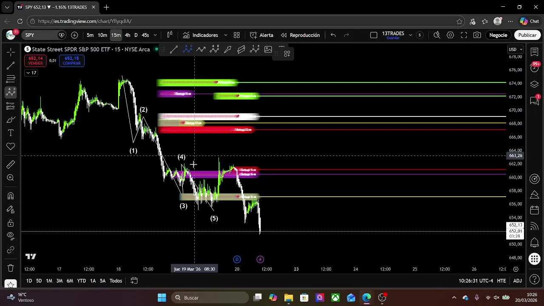Enter fullscreen chart mode
The width and height of the screenshot is (544, 306).
click(464, 35)
